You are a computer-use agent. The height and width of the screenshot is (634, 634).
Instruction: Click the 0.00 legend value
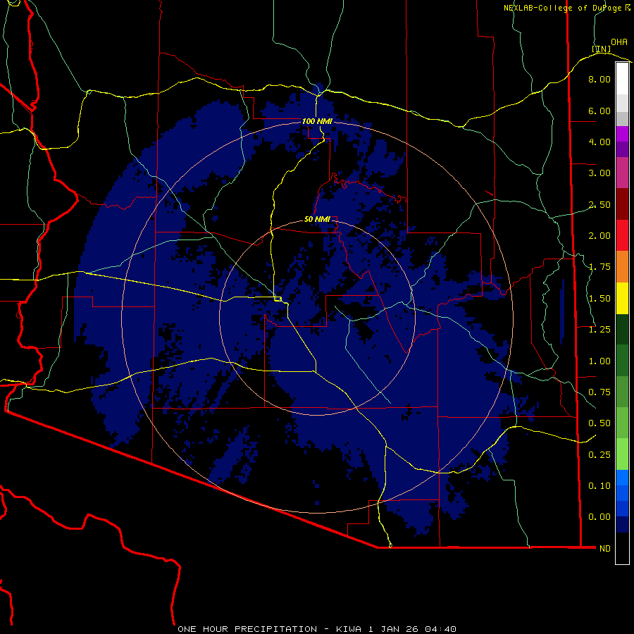(x=599, y=517)
